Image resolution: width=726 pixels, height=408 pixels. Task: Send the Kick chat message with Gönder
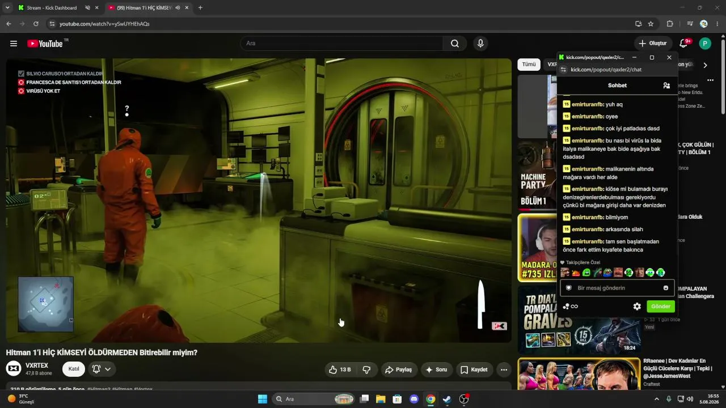click(x=661, y=307)
